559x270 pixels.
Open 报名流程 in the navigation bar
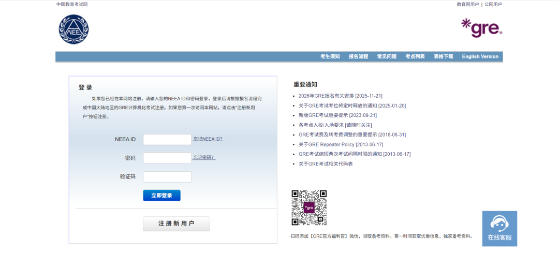tap(358, 56)
